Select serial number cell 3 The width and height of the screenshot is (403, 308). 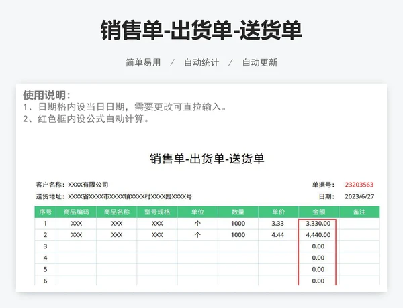pos(45,246)
